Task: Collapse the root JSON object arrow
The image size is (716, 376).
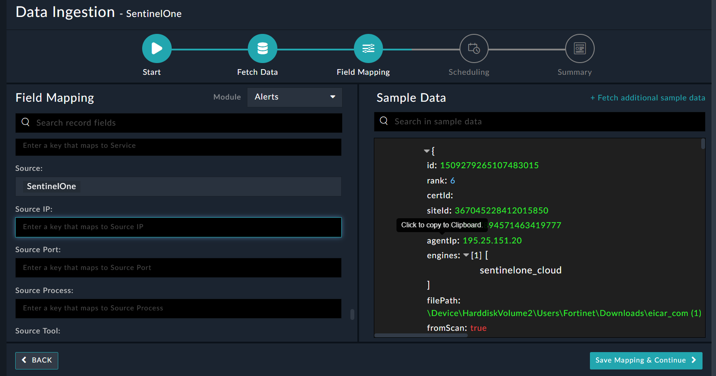Action: [426, 151]
